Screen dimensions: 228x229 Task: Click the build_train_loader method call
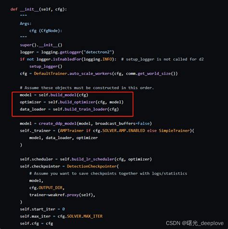click(86, 109)
